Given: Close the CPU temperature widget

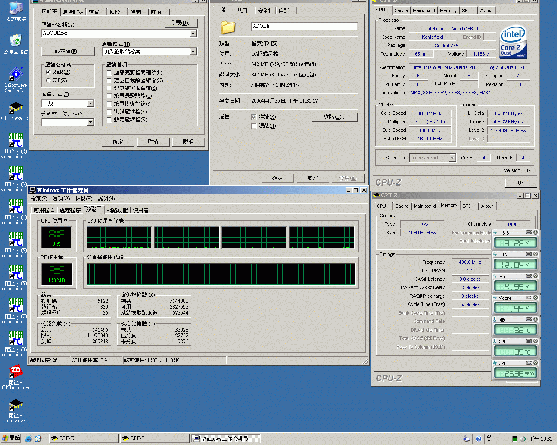Looking at the screenshot, I should [536, 341].
